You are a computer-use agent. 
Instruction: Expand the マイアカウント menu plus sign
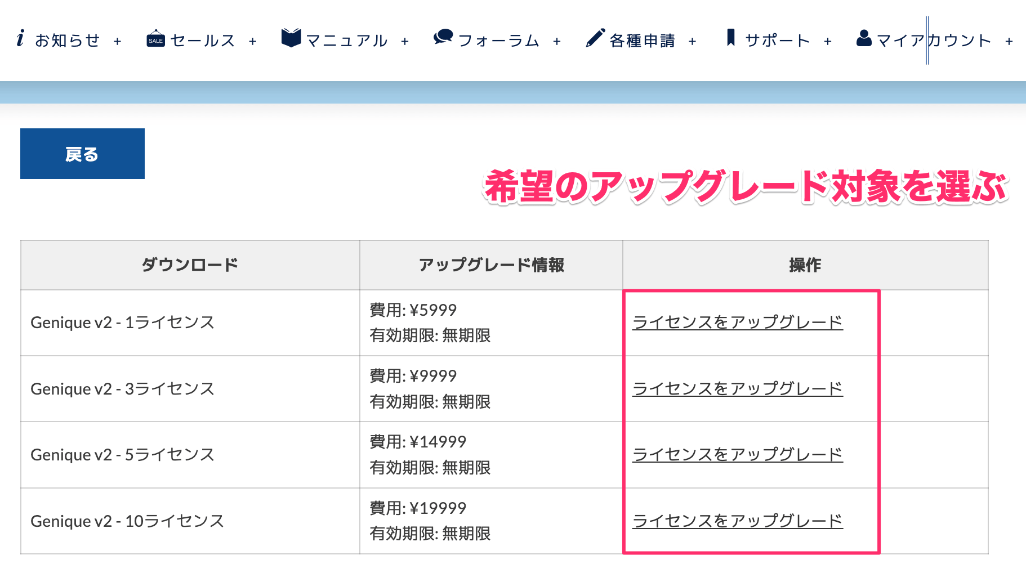1009,41
